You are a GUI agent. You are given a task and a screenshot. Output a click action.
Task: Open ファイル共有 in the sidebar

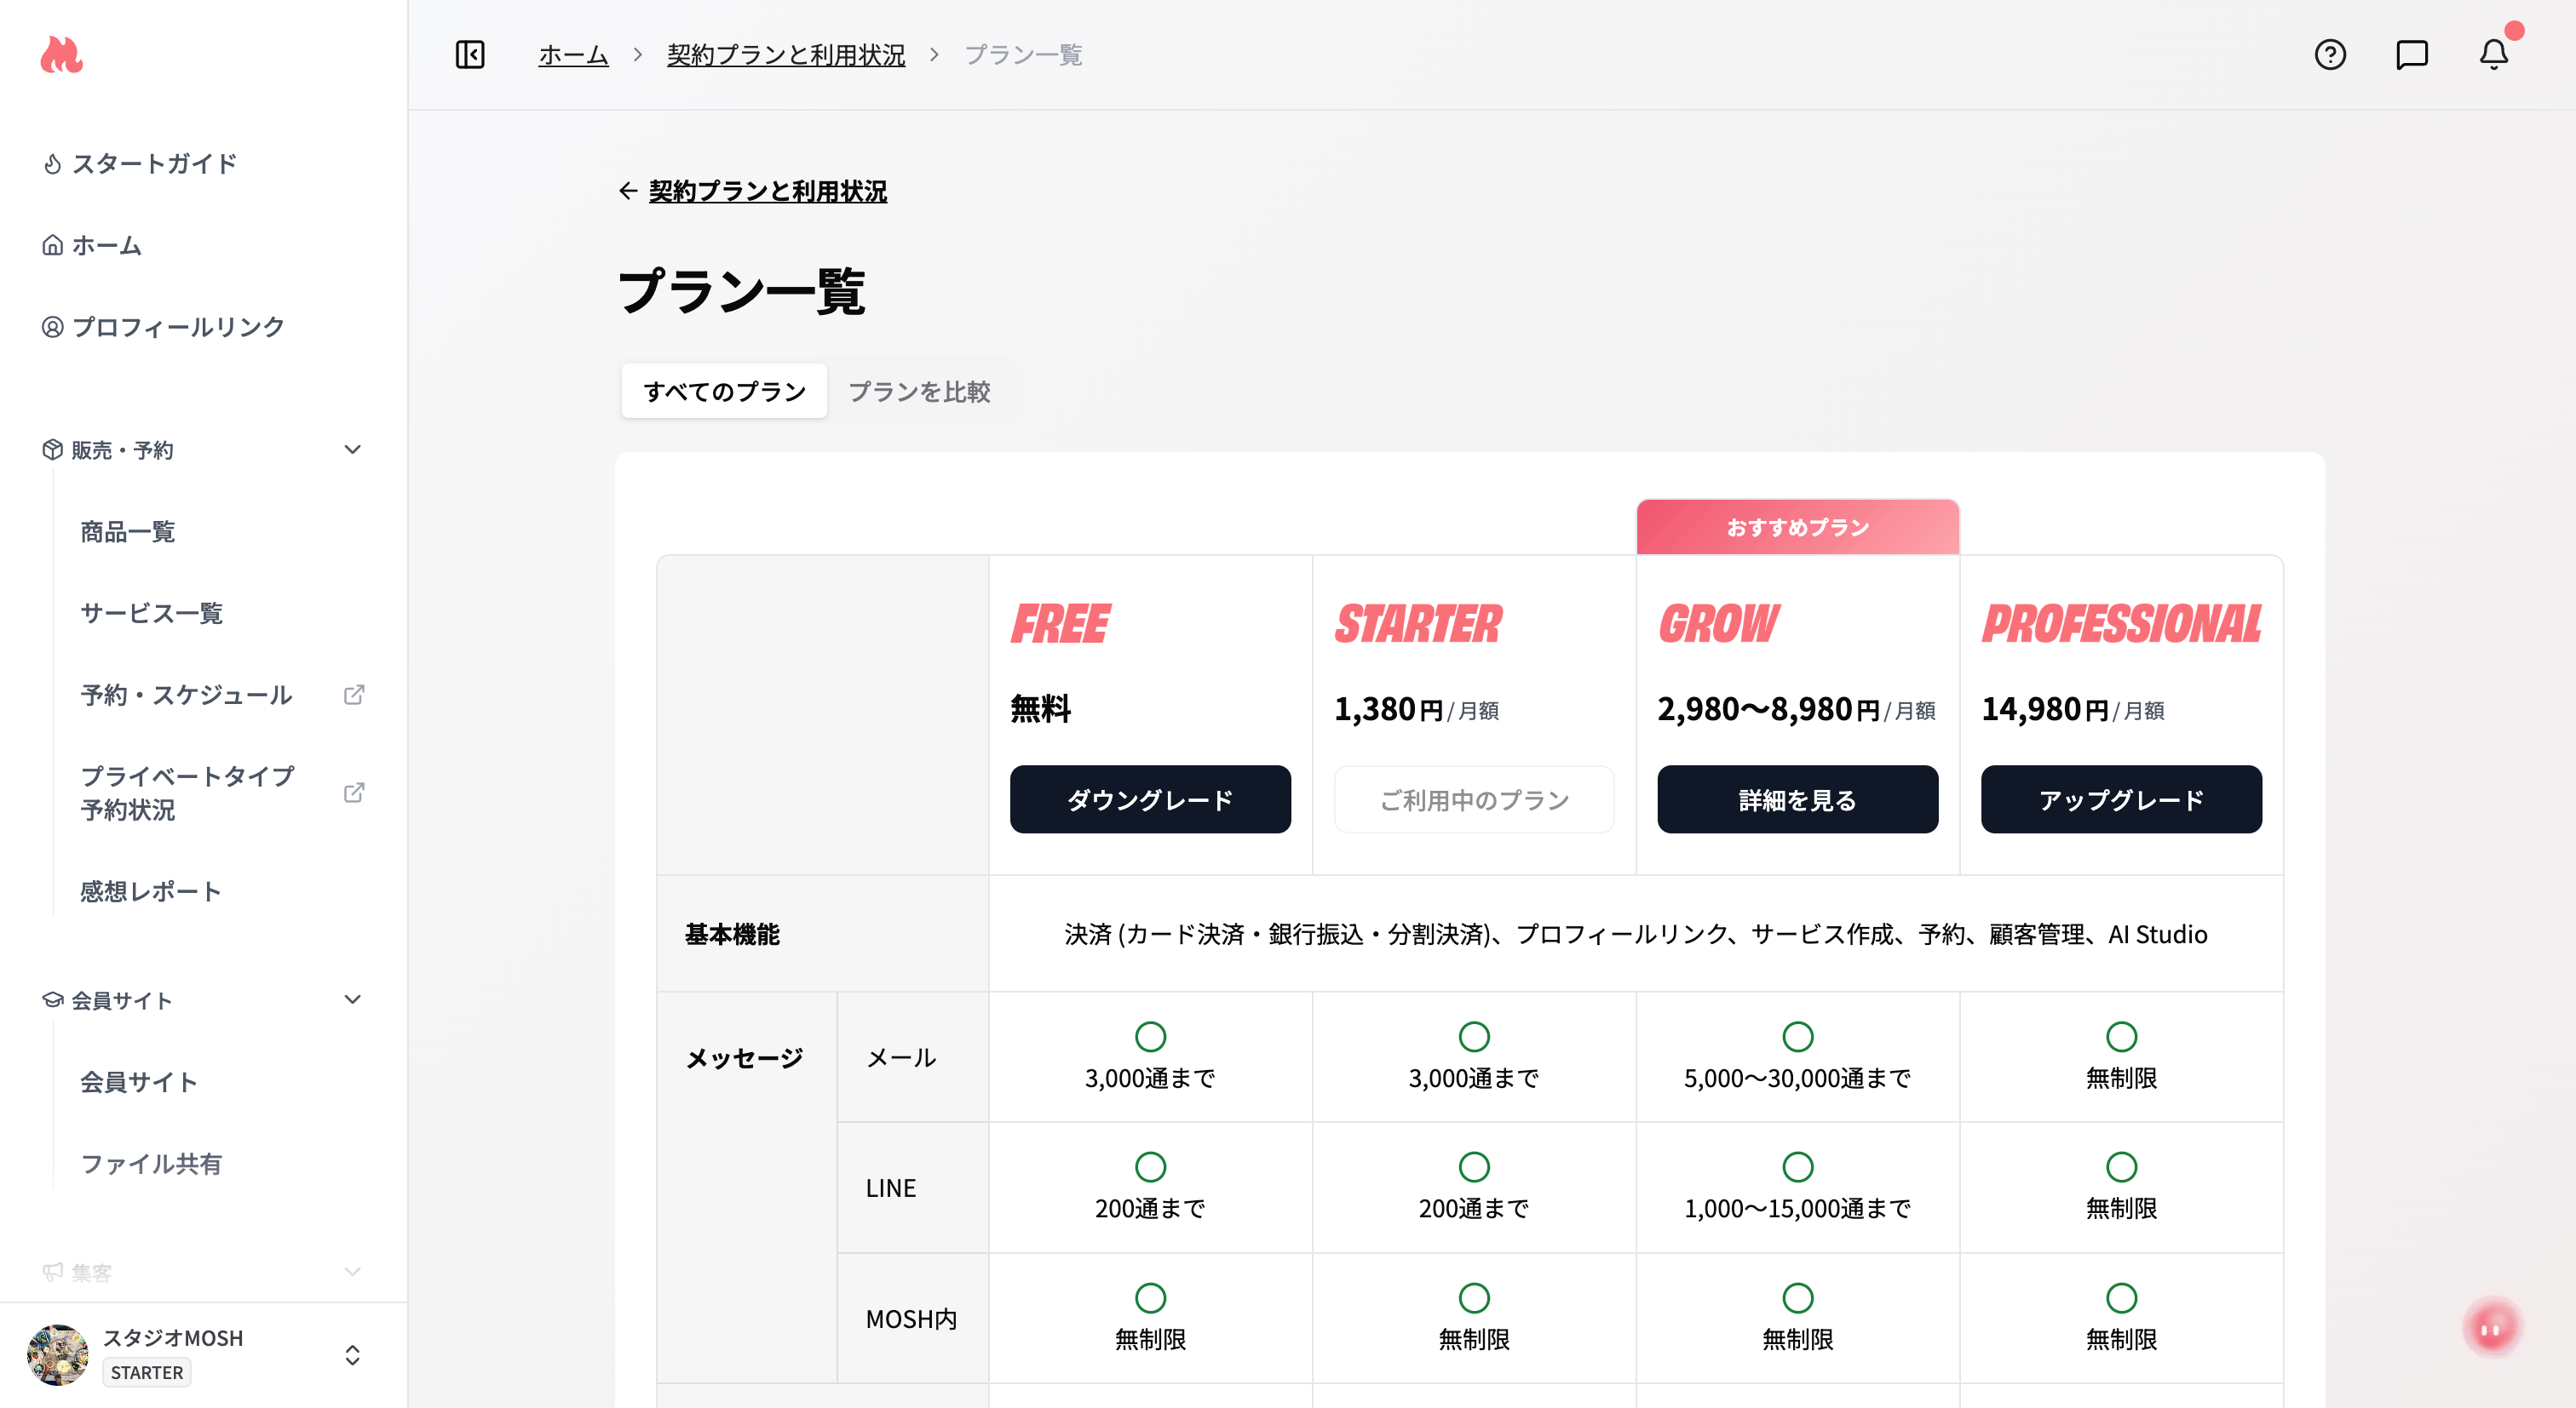151,1165
